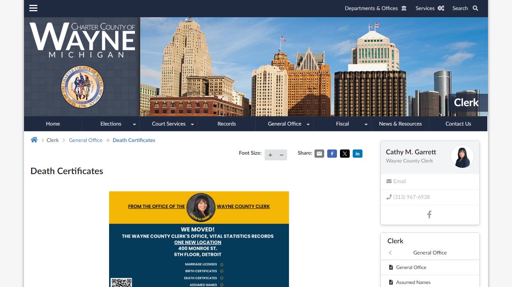This screenshot has width=512, height=287.
Task: Click the Death Certificates page heading
Action: tap(67, 171)
